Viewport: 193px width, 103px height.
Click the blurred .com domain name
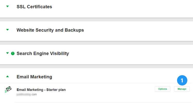pyautogui.click(x=27, y=95)
